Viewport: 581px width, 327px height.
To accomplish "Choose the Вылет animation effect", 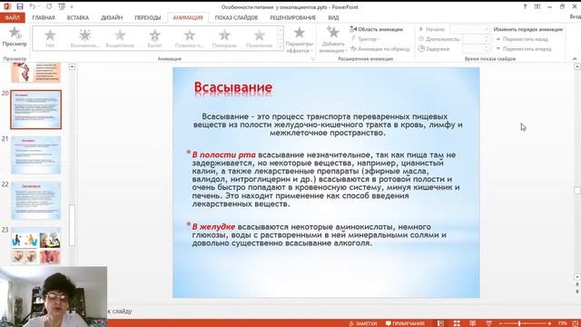I will 154,38.
